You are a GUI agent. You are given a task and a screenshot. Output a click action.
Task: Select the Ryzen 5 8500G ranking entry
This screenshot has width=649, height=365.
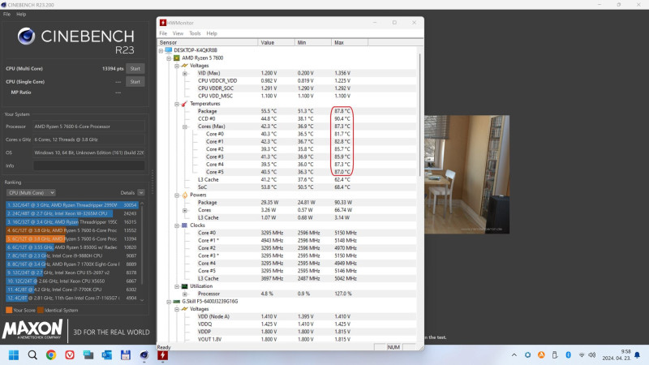(71, 247)
